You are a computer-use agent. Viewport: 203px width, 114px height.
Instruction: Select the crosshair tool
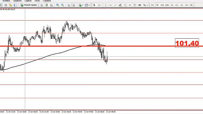pos(99,5)
